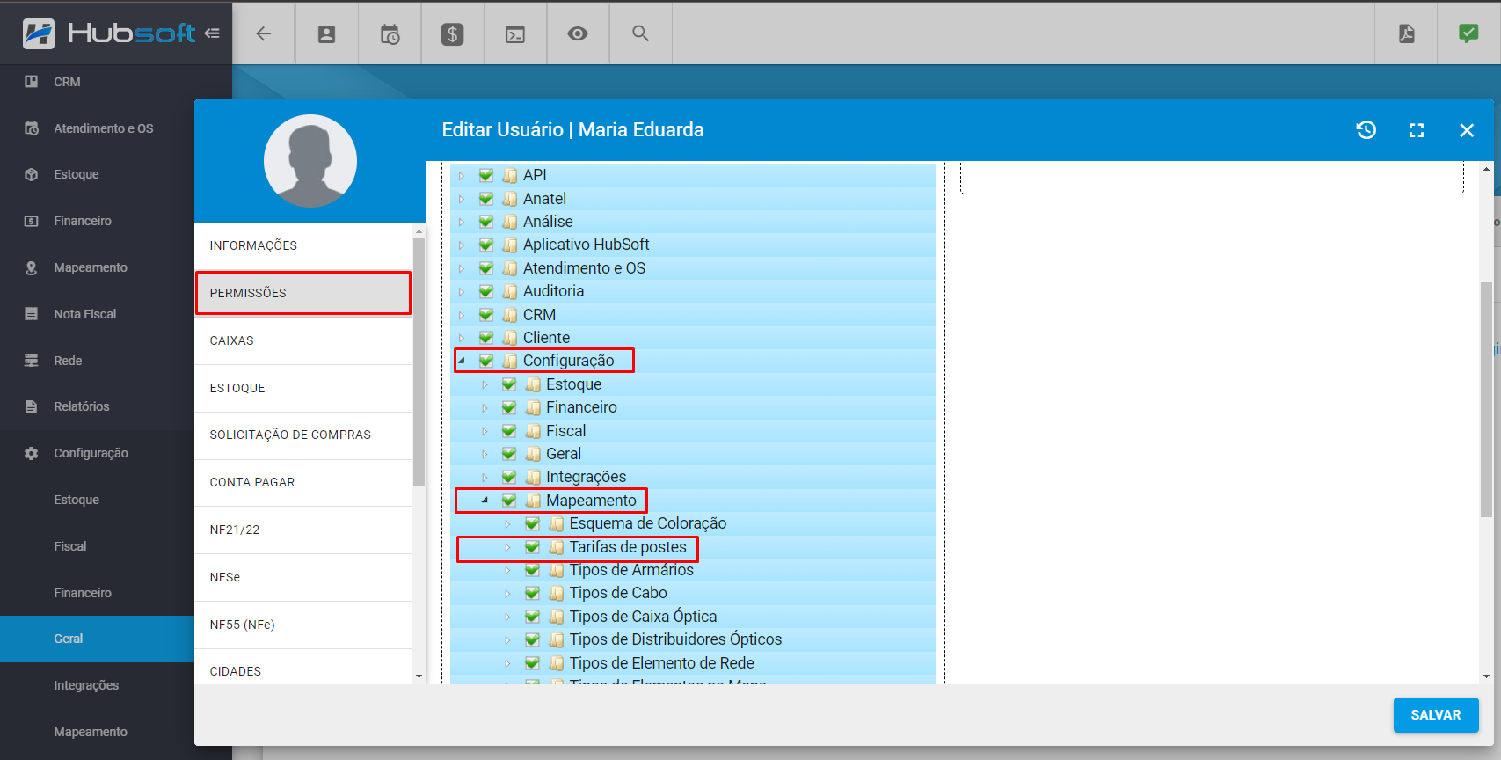Toggle the Tarifas de postes checkbox
Screen dimensions: 1501x760
tap(532, 547)
